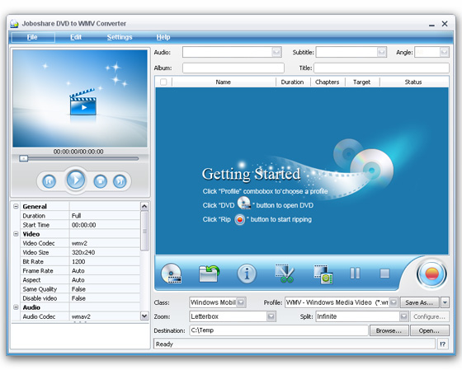The height and width of the screenshot is (370, 462).
Task: Select the Video Size '320x240' value
Action: click(x=105, y=252)
